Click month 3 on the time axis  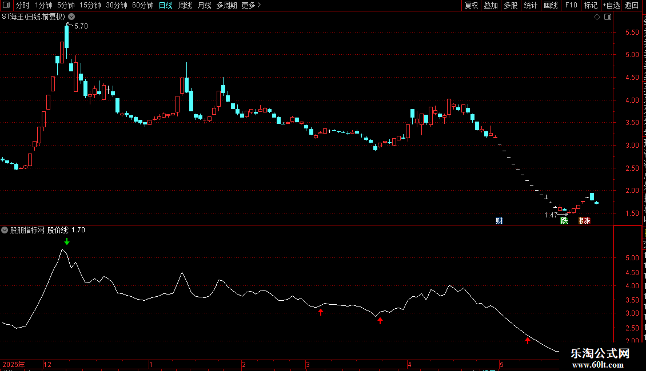point(308,364)
